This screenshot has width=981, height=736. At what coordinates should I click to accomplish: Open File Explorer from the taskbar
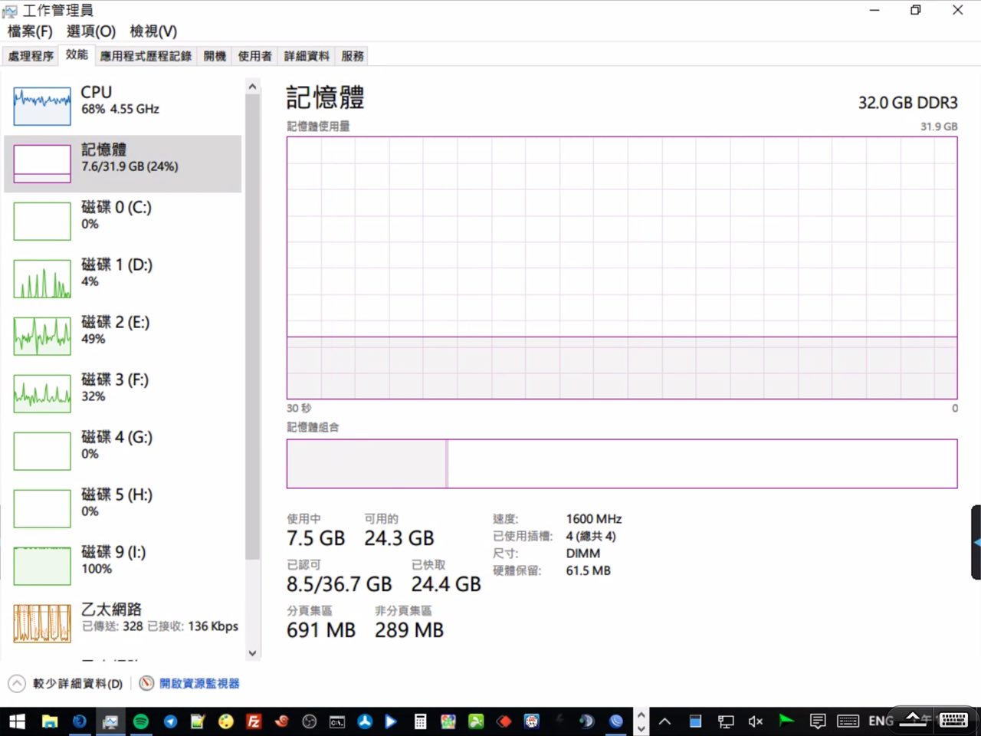(50, 721)
